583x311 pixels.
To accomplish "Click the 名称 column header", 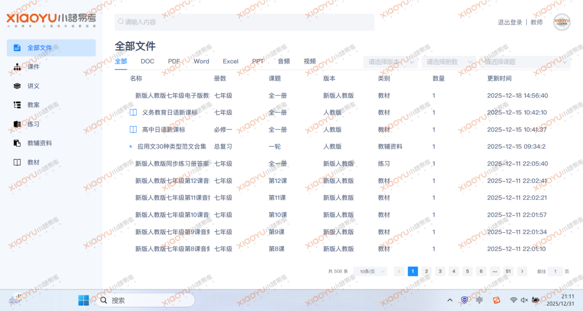I will pos(135,78).
